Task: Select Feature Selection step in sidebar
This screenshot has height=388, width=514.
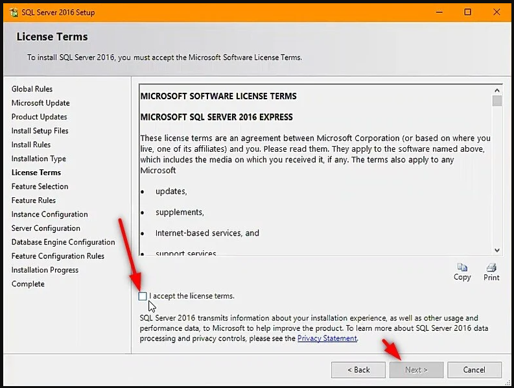Action: [40, 186]
